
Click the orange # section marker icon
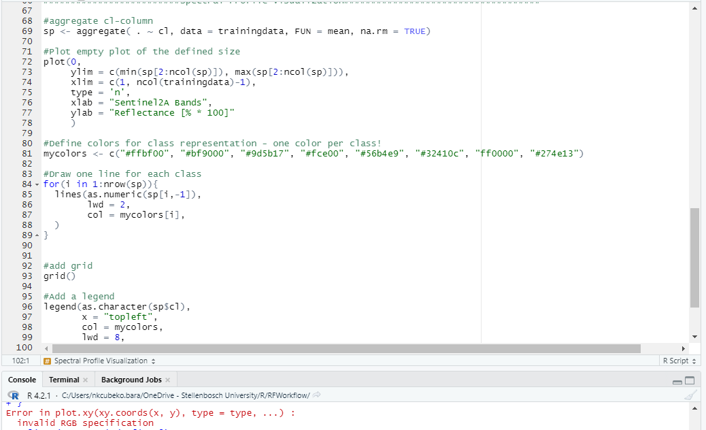[46, 361]
